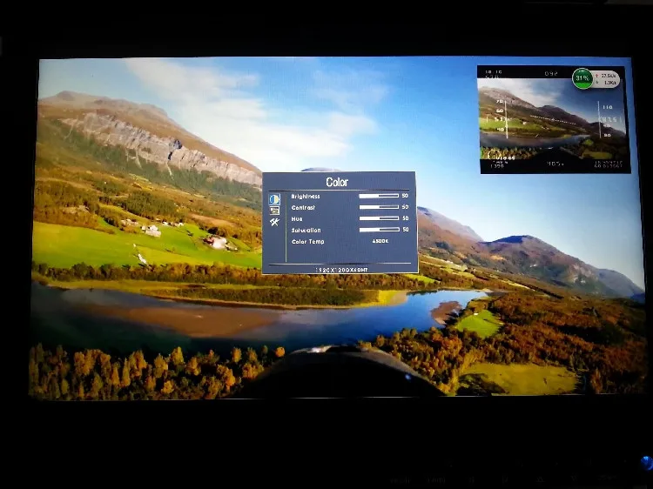This screenshot has height=489, width=653.
Task: Click the Color menu title
Action: coord(337,182)
